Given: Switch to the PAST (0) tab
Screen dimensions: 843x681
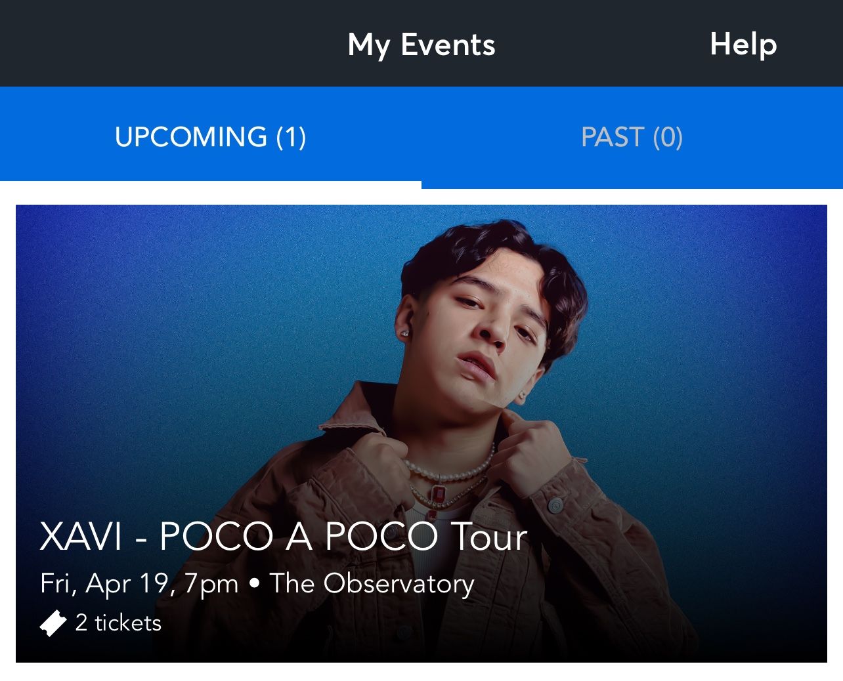Looking at the screenshot, I should coord(632,137).
